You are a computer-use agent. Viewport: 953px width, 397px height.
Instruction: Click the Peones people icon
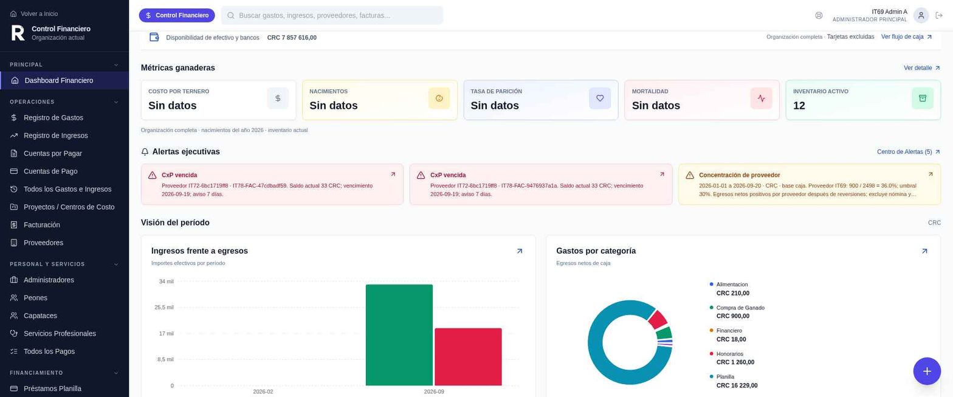(x=14, y=298)
